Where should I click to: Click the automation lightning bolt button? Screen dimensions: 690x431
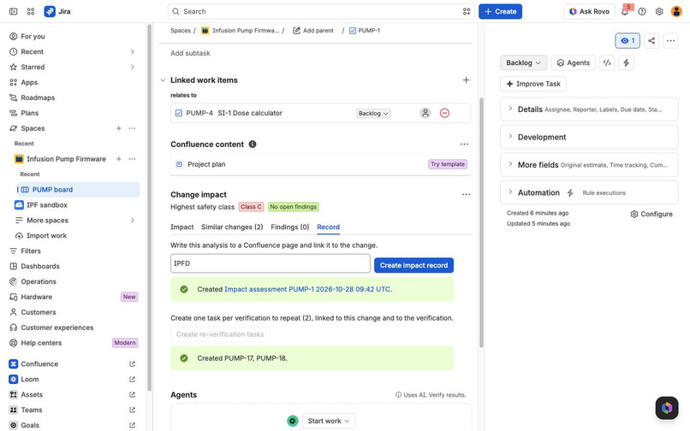pyautogui.click(x=626, y=63)
